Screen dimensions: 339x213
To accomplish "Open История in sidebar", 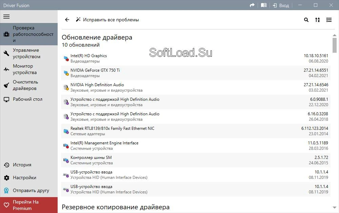I will click(x=29, y=165).
